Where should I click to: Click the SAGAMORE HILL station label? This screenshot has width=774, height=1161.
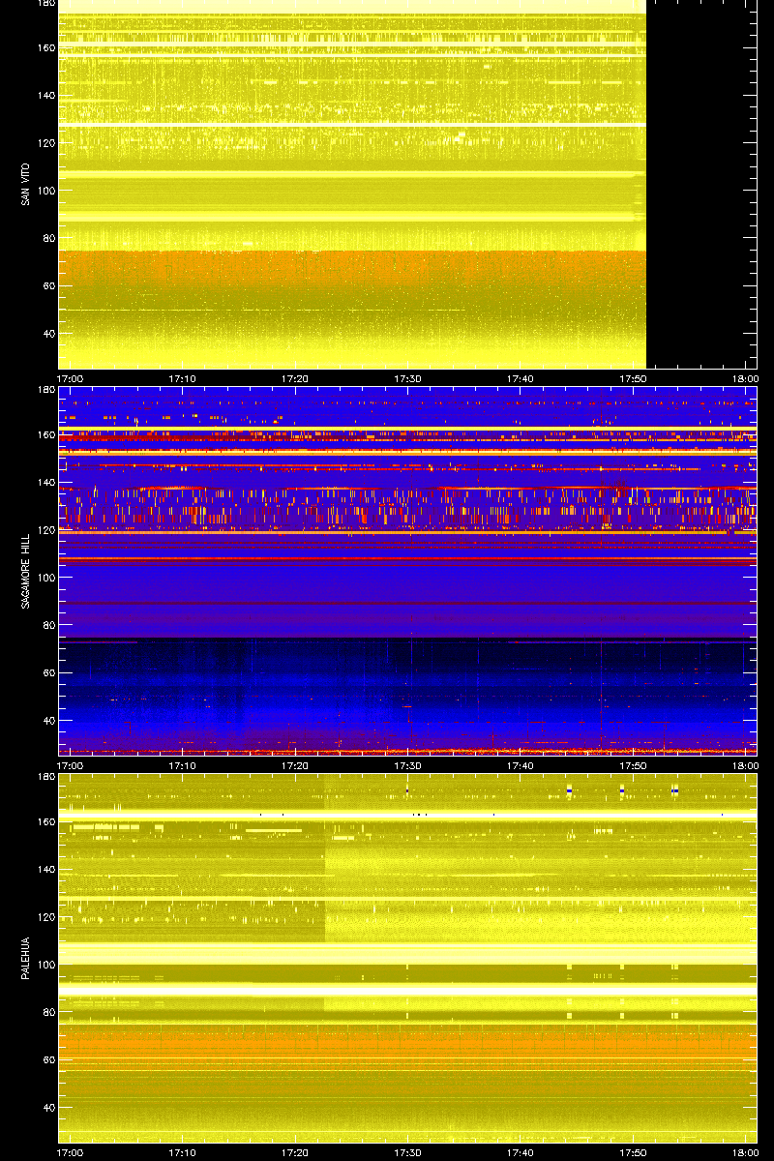(25, 571)
